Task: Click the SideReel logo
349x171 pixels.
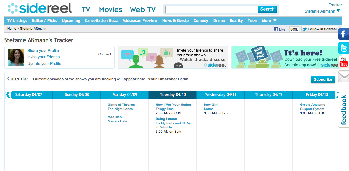Action: pyautogui.click(x=40, y=8)
